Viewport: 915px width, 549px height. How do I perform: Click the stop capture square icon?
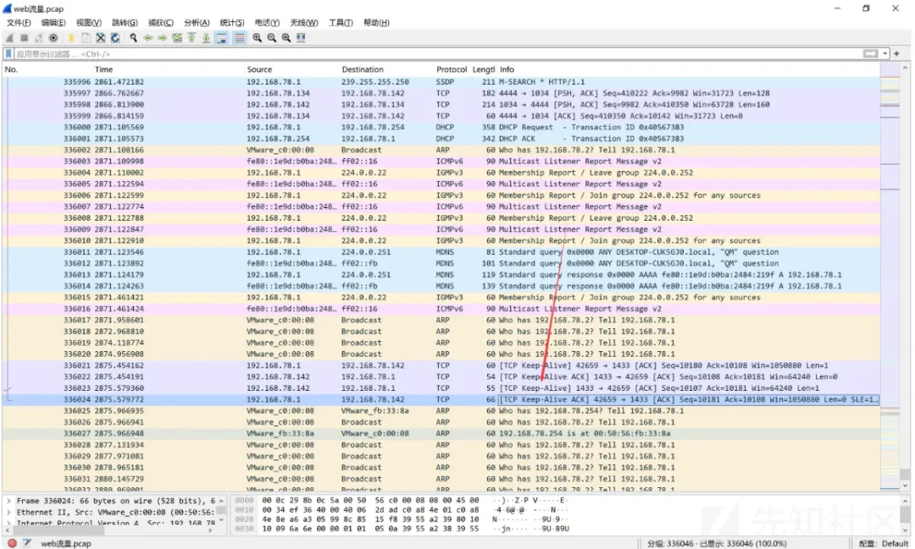(24, 38)
